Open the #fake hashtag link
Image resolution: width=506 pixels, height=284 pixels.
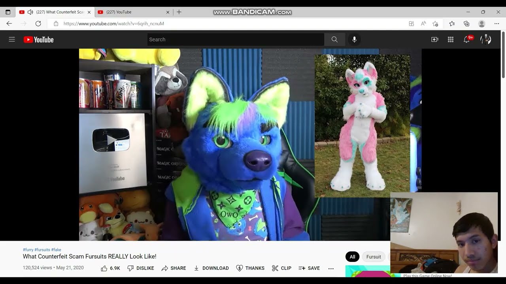[56, 250]
